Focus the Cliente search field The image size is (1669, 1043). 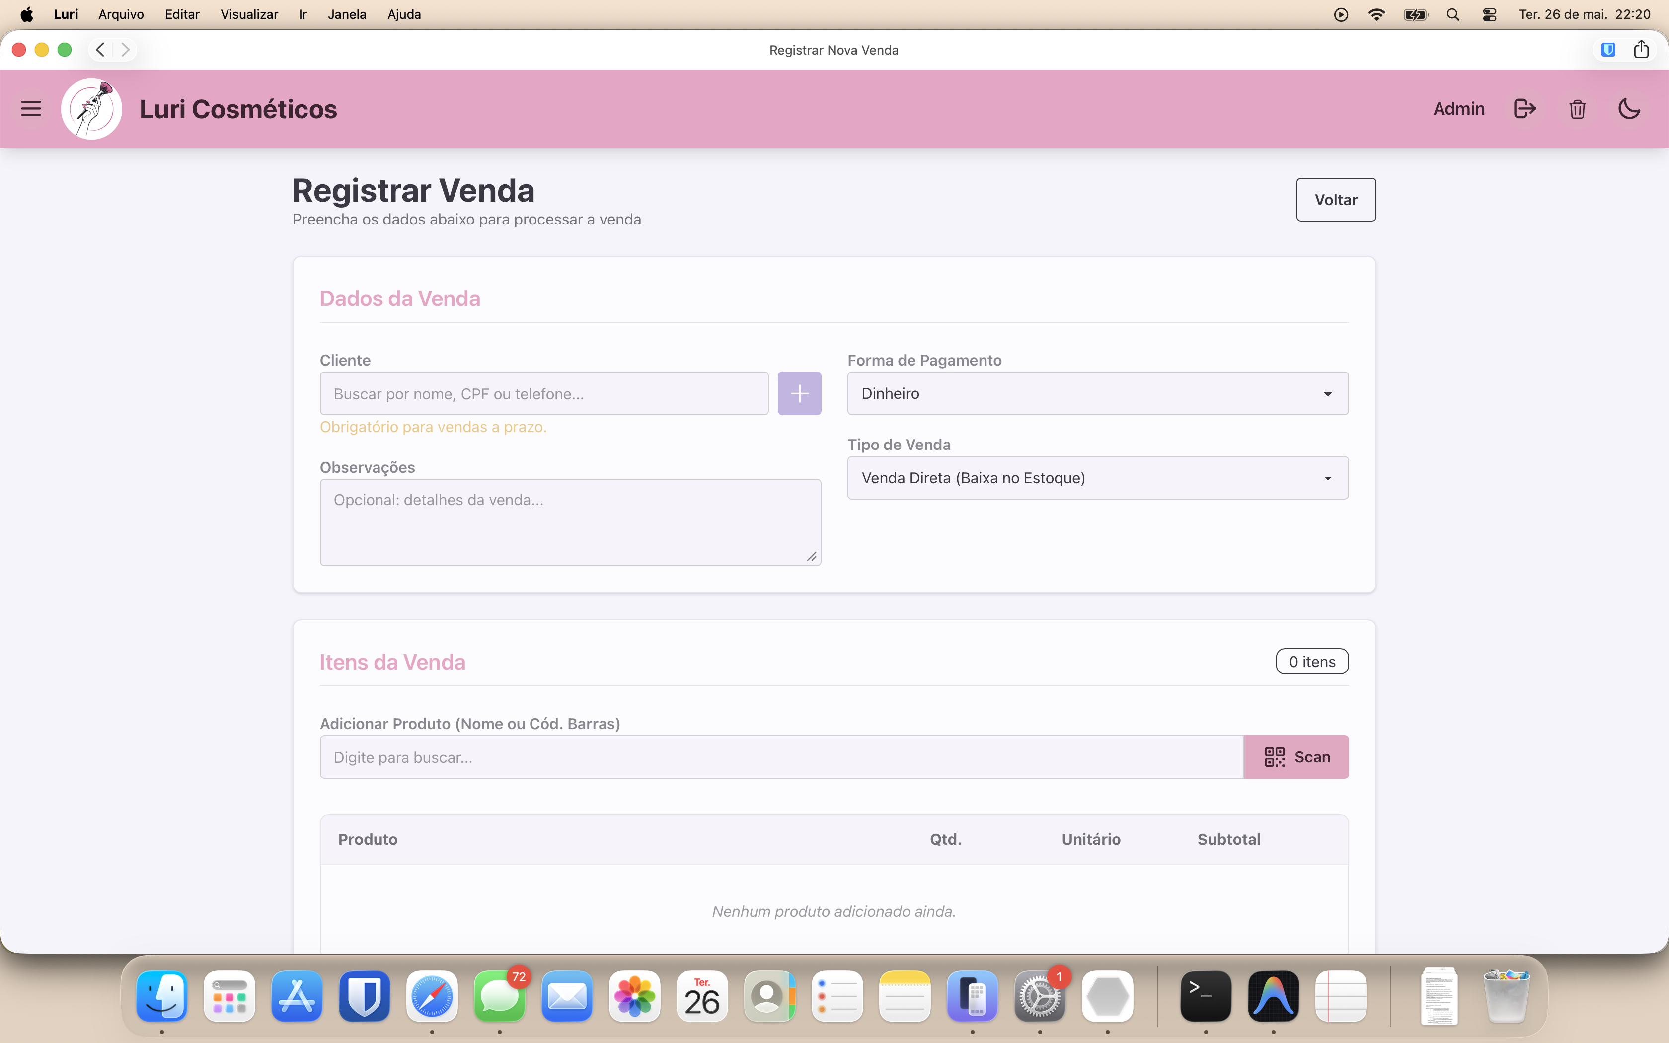coord(544,393)
